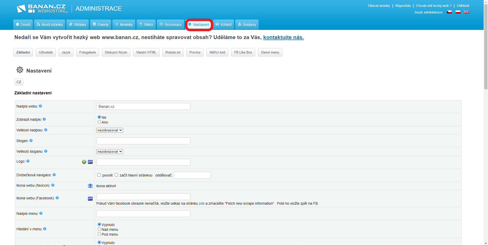The width and height of the screenshot is (488, 246).
Task: Open image picker icon in Logo row
Action: tap(90, 162)
